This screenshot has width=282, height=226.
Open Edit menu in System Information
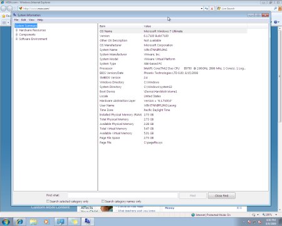(24, 19)
